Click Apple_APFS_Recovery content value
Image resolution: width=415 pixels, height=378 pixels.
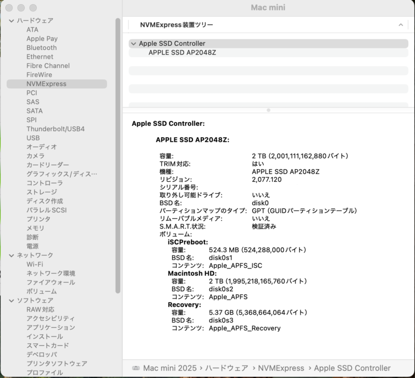click(x=244, y=329)
